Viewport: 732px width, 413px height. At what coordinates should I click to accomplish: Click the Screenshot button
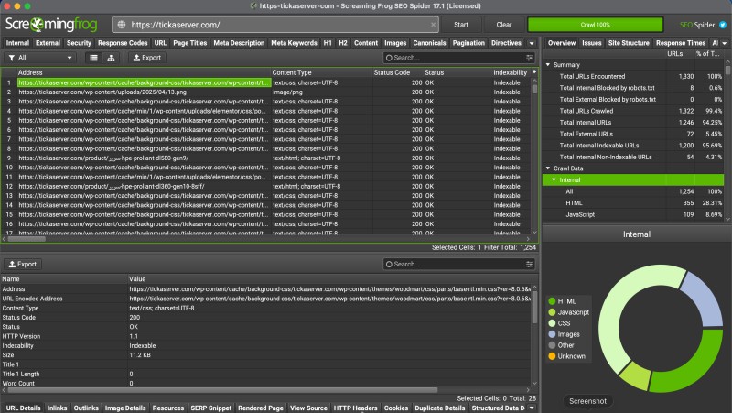pos(587,401)
